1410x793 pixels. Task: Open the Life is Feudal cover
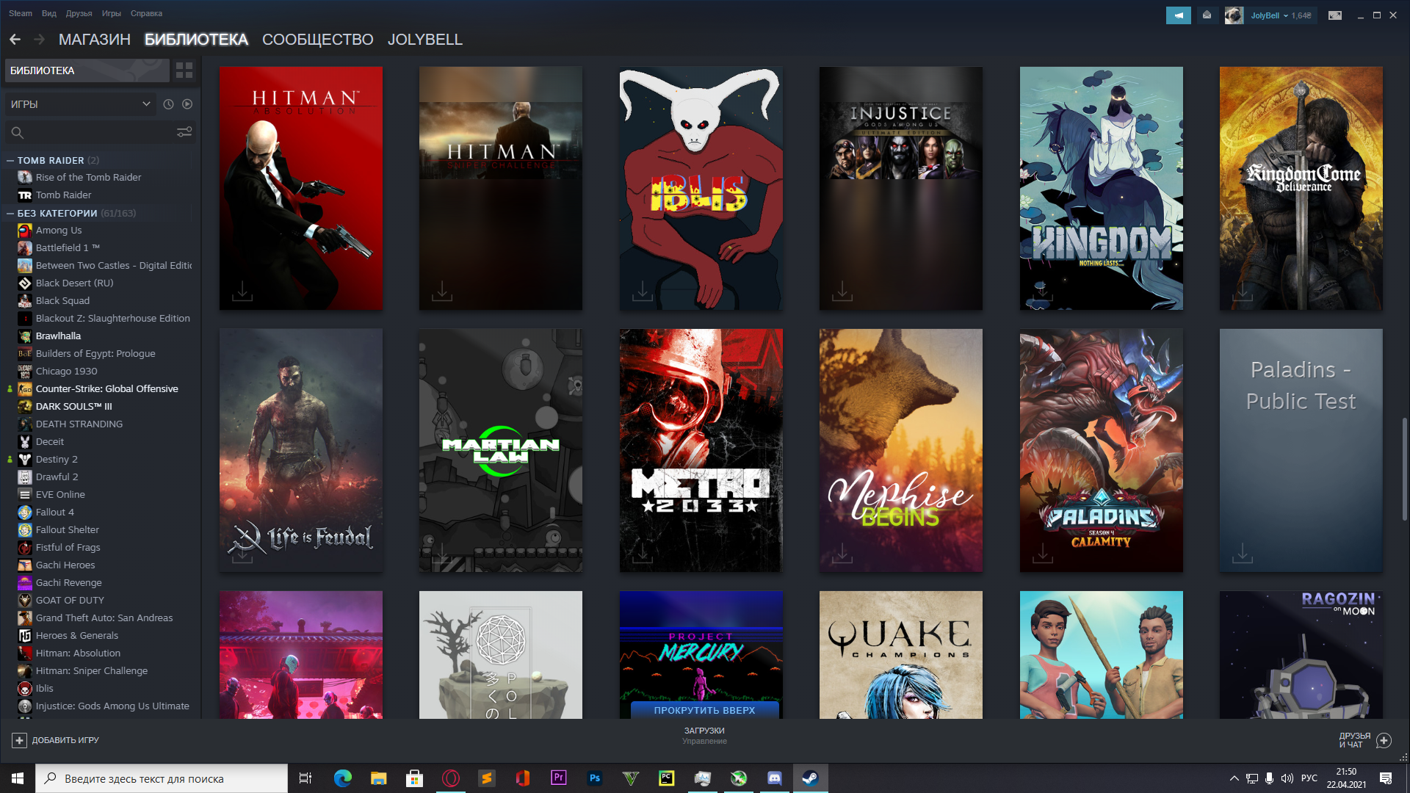pyautogui.click(x=301, y=450)
